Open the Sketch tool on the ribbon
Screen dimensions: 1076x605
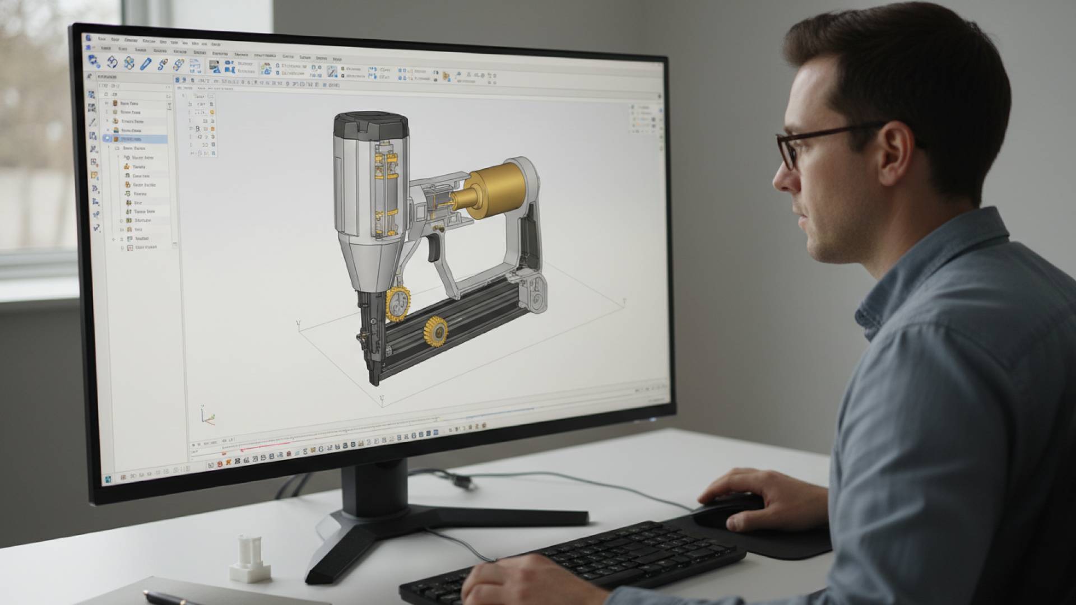click(145, 64)
